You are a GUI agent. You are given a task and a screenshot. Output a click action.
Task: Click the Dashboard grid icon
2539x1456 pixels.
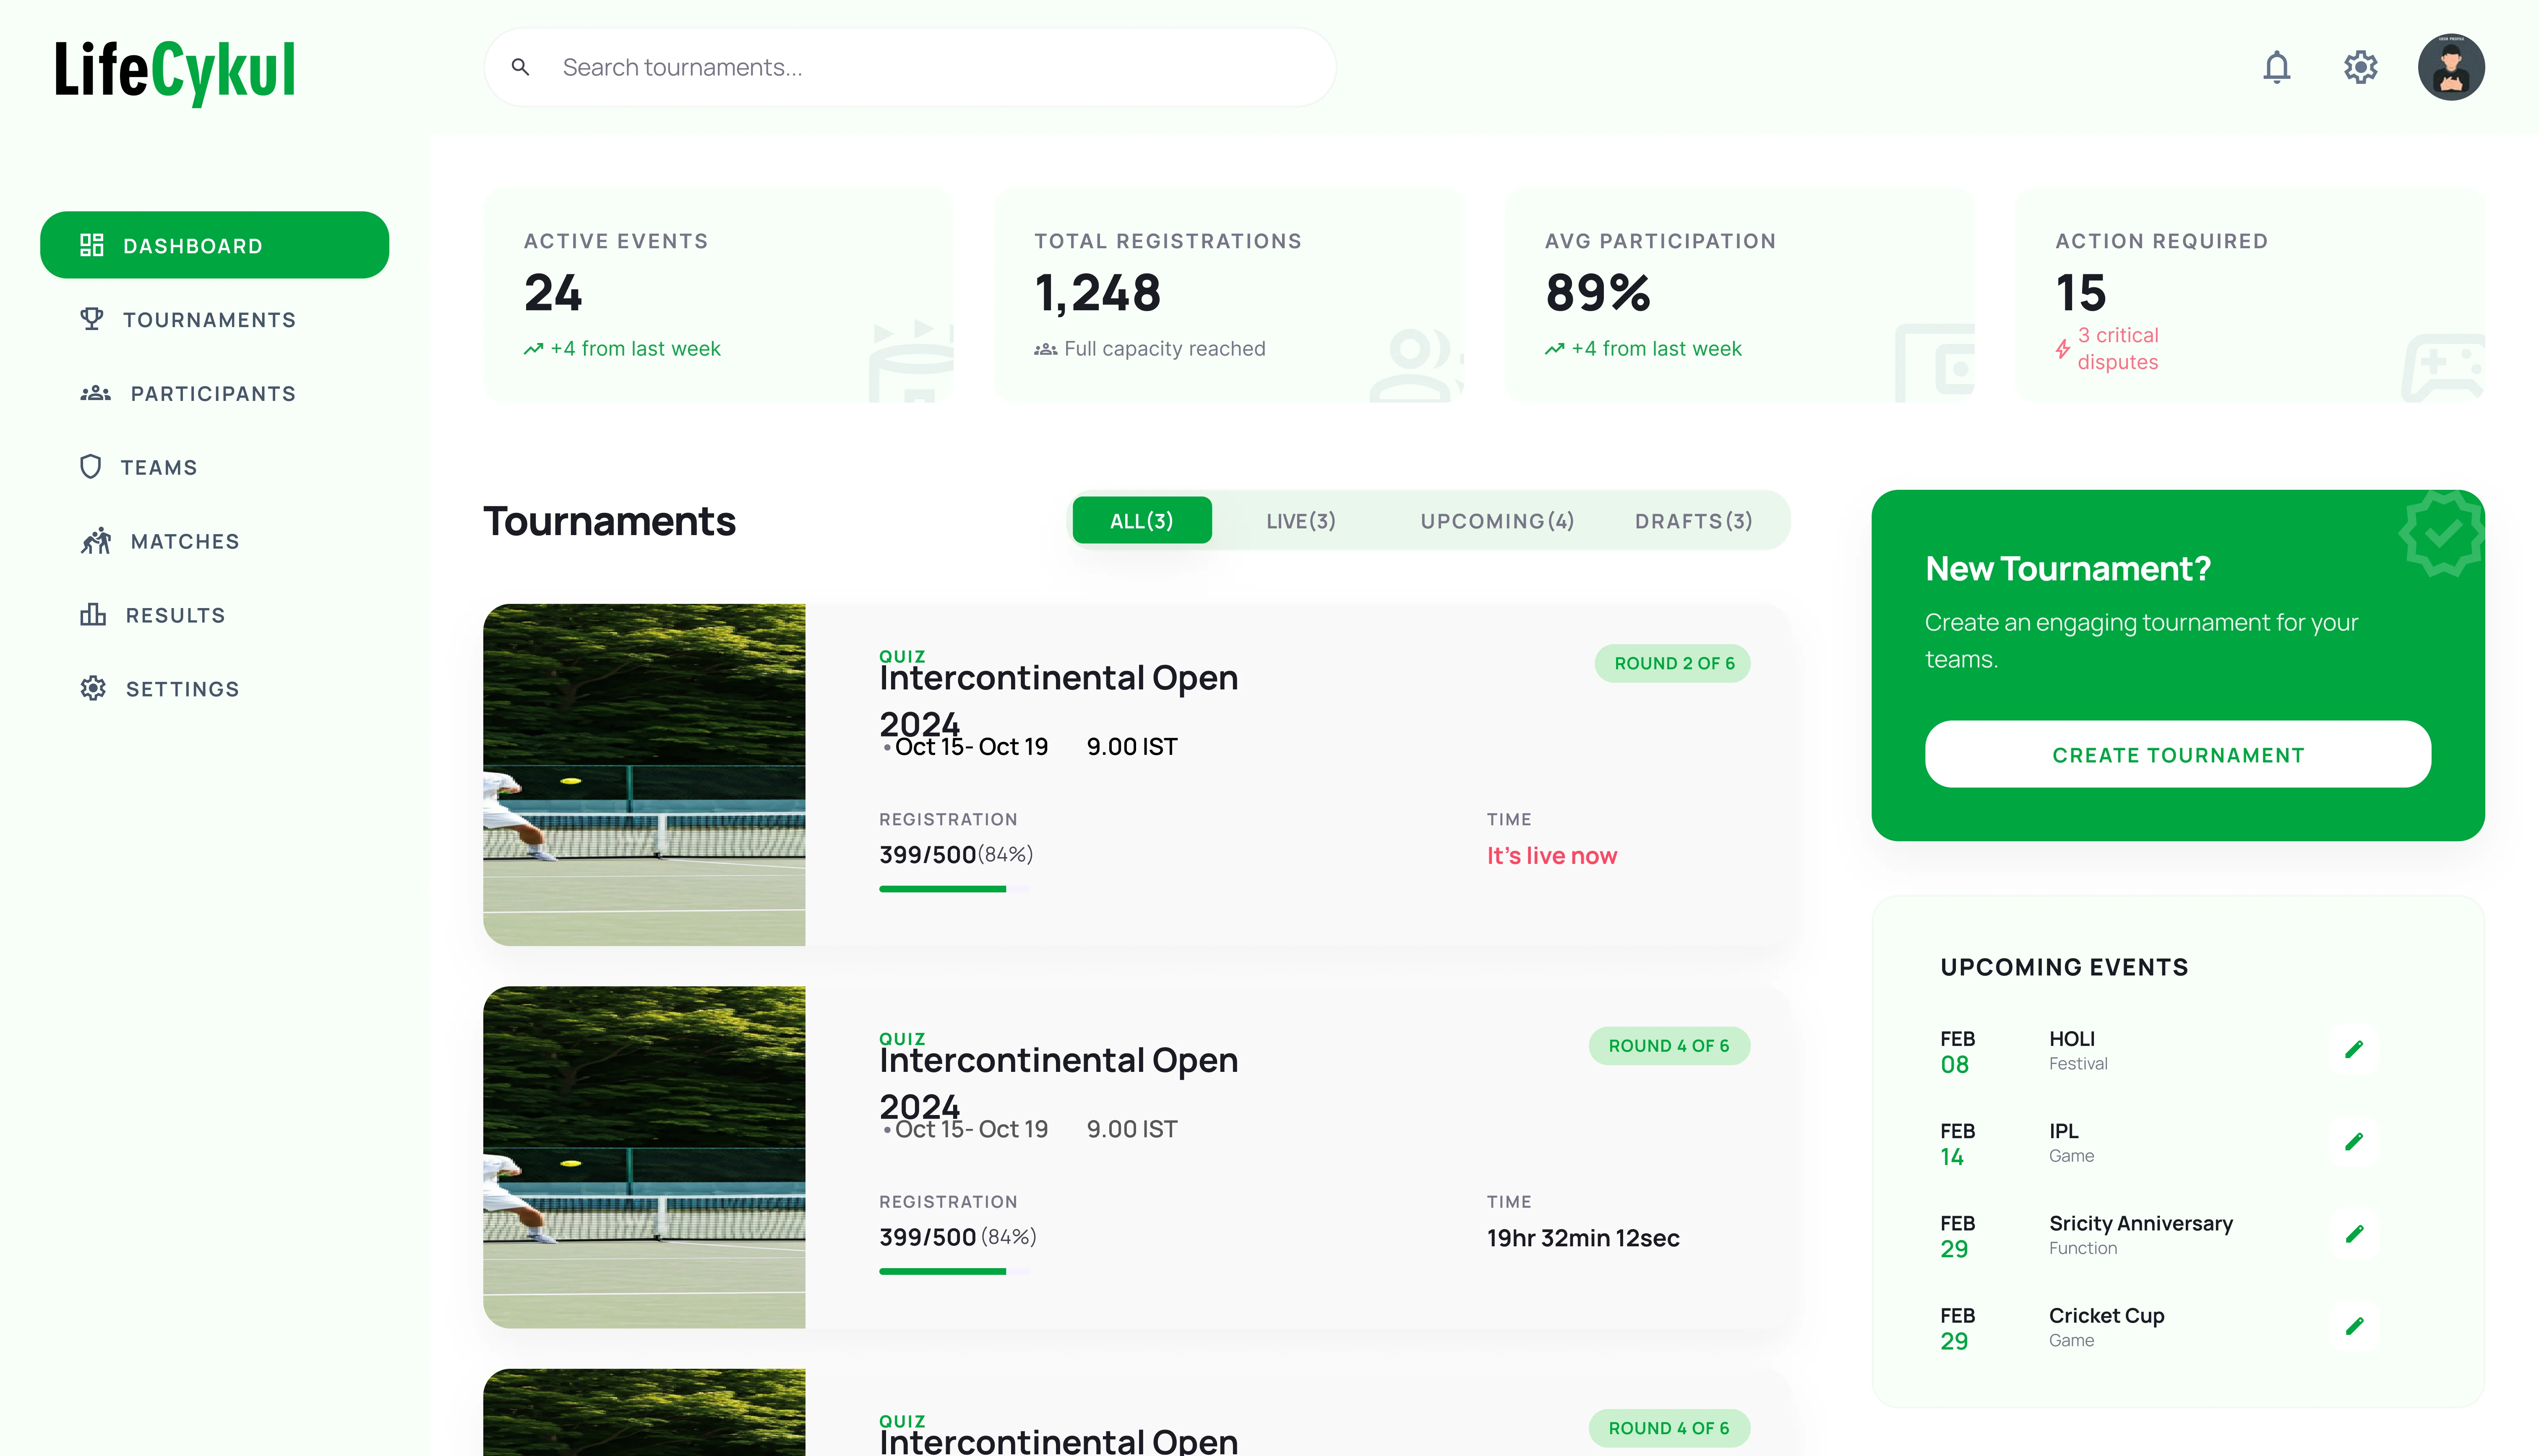[x=92, y=245]
